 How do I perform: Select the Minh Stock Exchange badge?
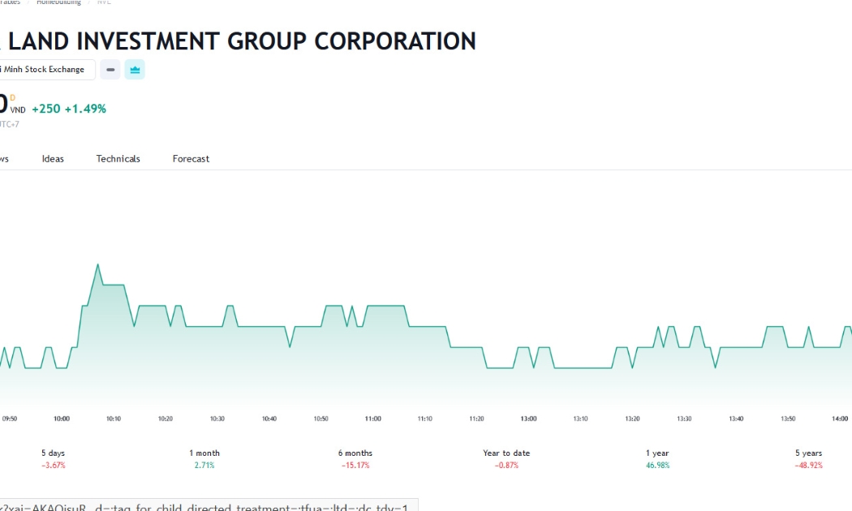click(x=46, y=70)
